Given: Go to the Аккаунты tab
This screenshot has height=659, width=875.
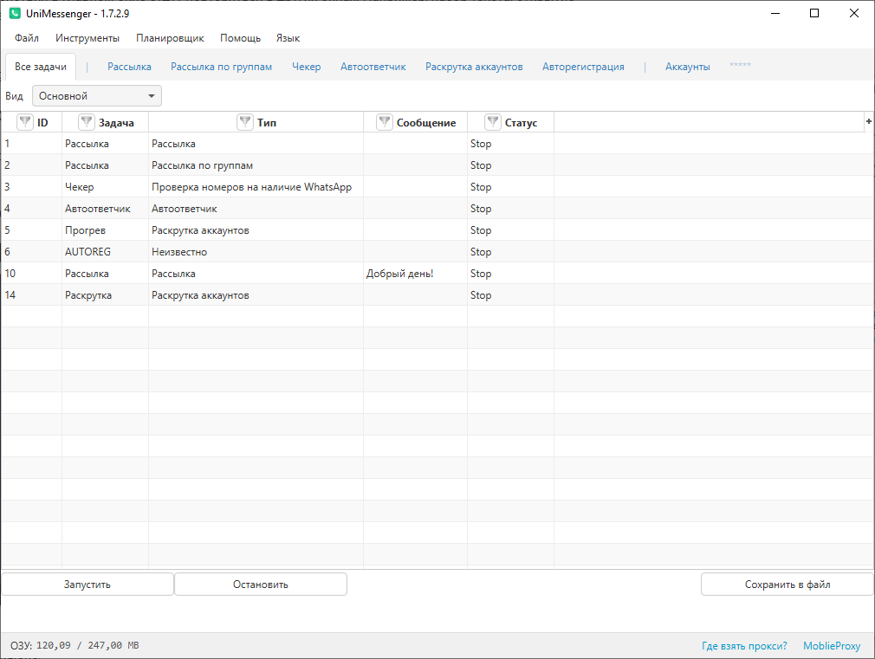Looking at the screenshot, I should (687, 67).
